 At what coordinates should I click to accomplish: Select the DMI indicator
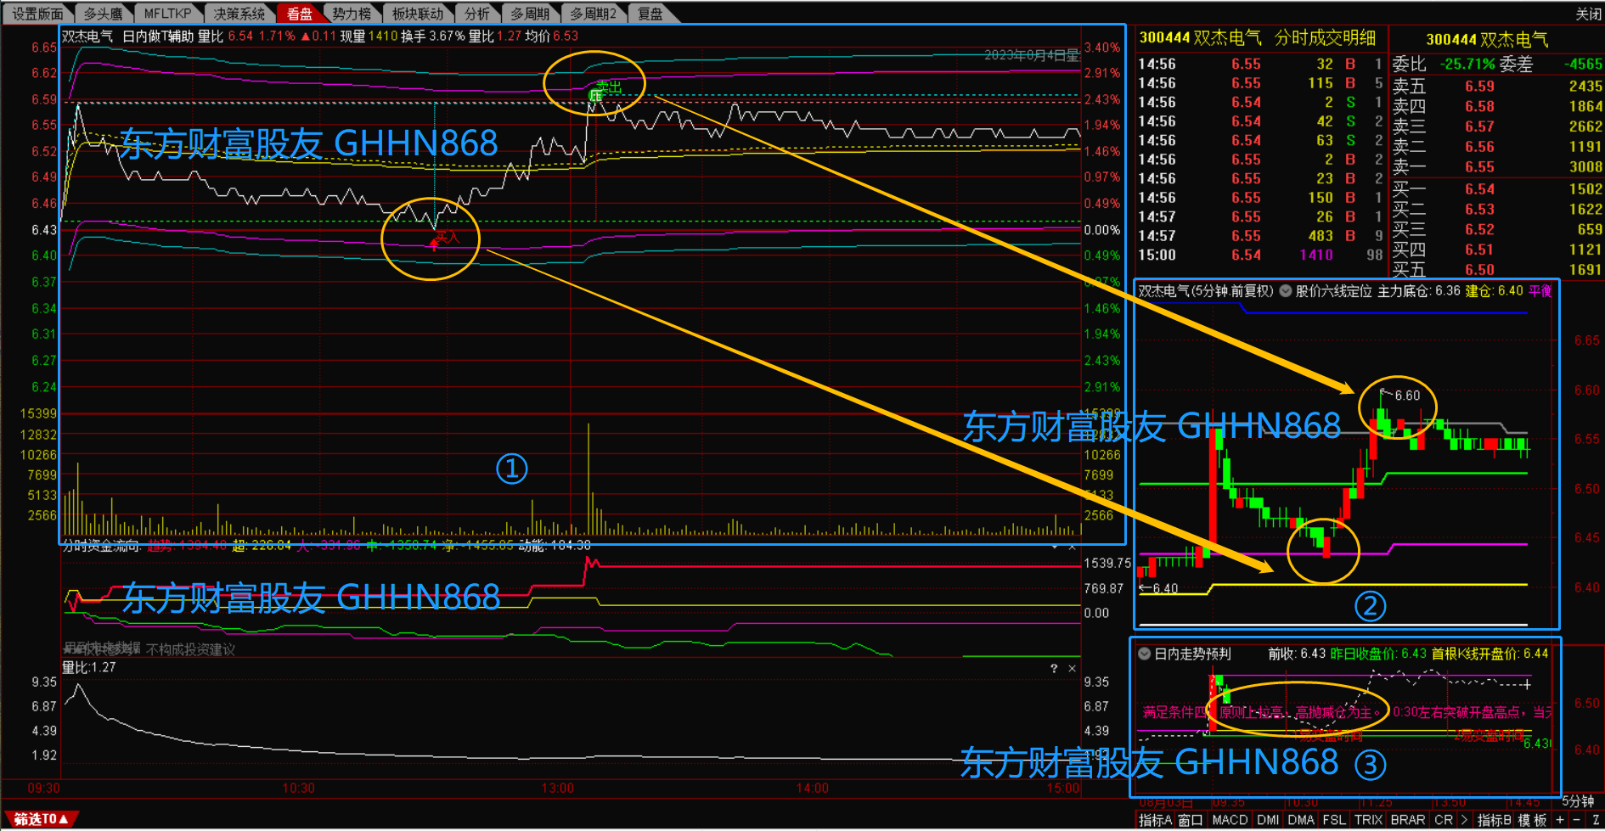point(1268,820)
